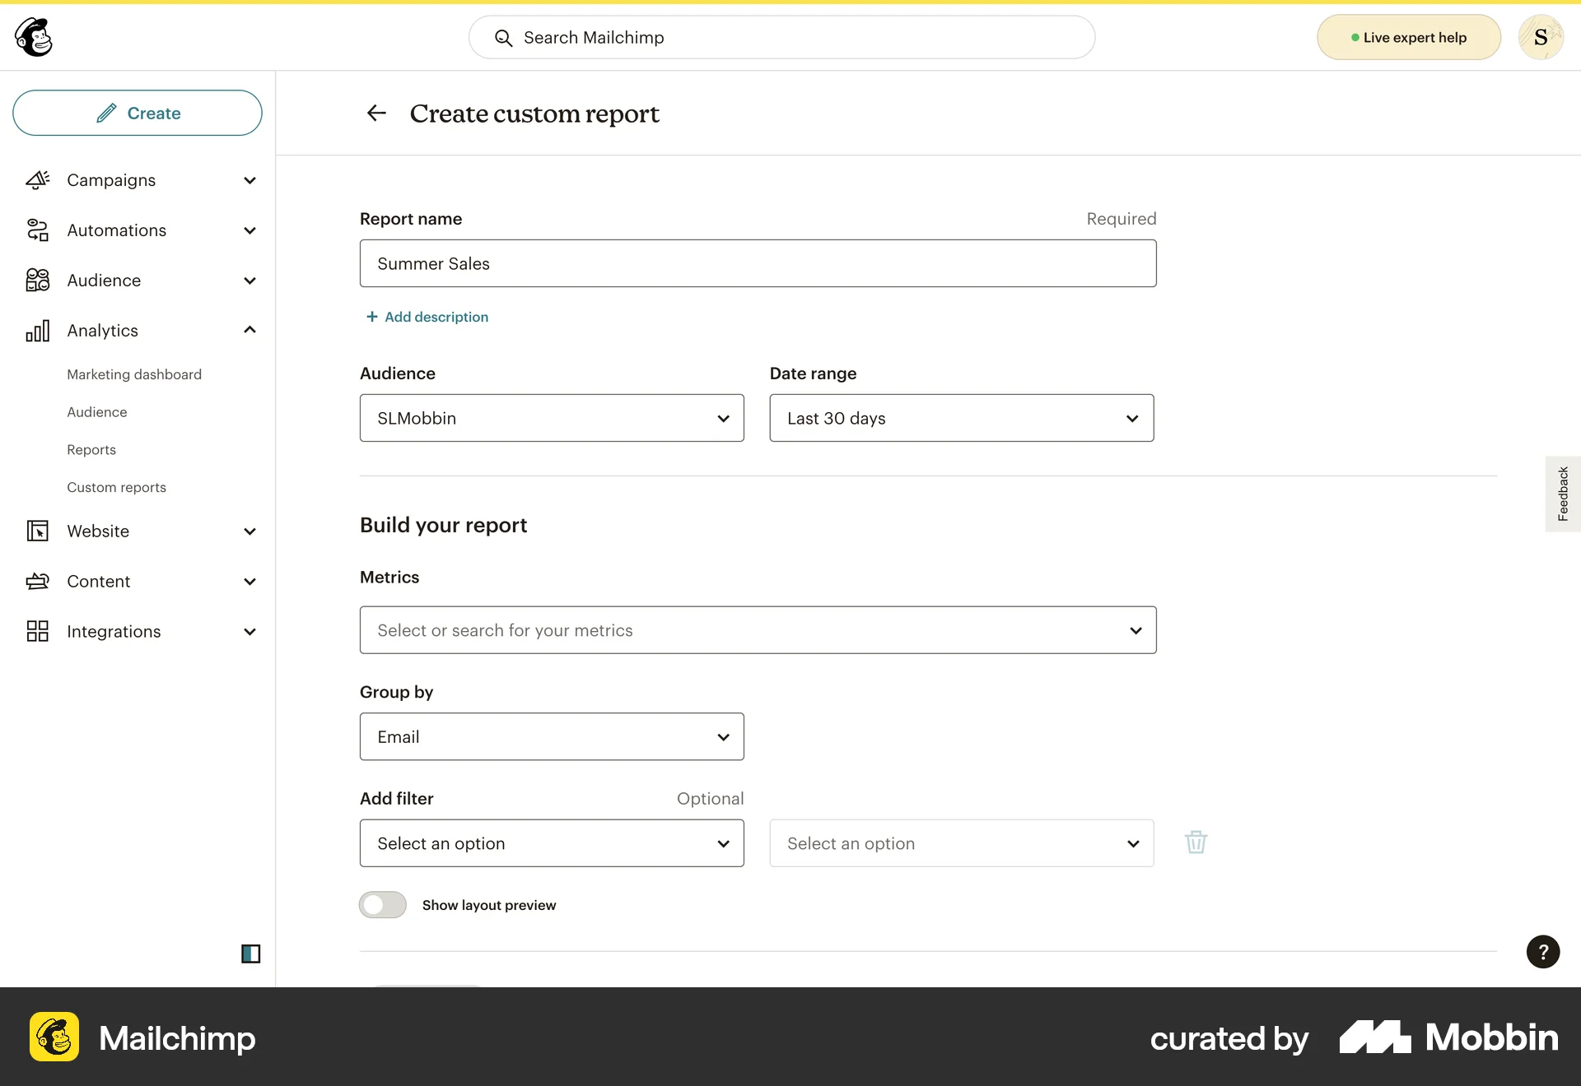The height and width of the screenshot is (1086, 1581).
Task: Click the Campaigns megaphone icon
Action: coord(38,180)
